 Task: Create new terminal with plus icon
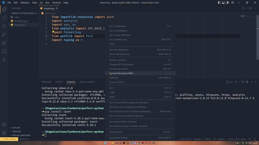coord(236,82)
